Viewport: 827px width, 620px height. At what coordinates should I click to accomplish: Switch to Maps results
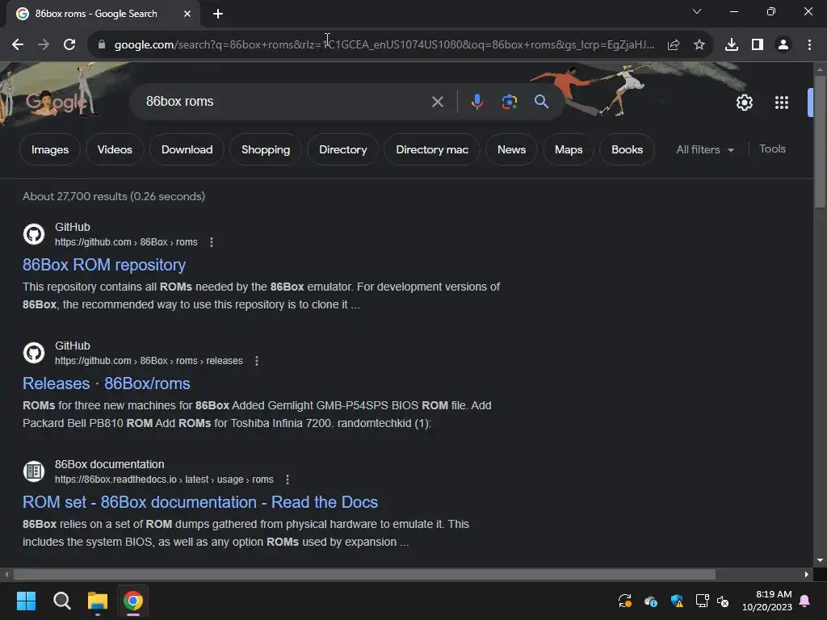[569, 149]
